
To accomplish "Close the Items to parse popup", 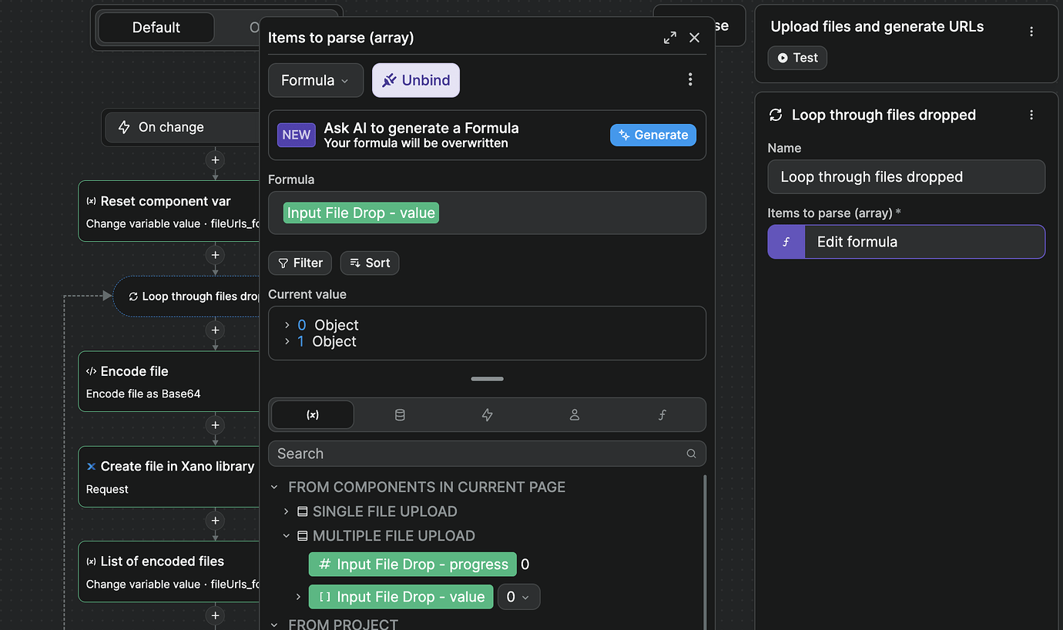I will (x=694, y=38).
